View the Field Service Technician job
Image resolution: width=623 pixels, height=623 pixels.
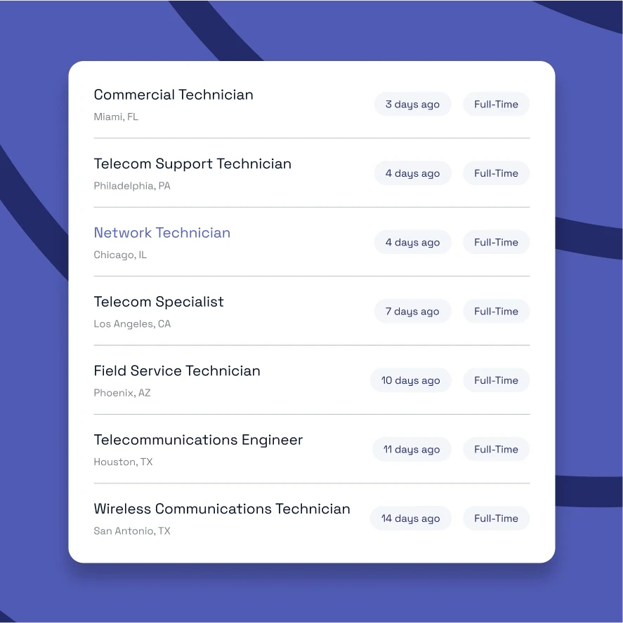point(177,370)
